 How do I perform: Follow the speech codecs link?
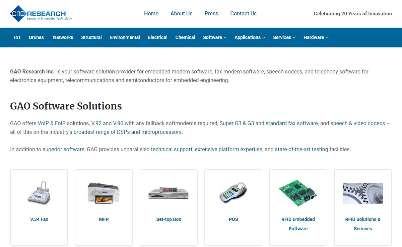tap(339, 123)
